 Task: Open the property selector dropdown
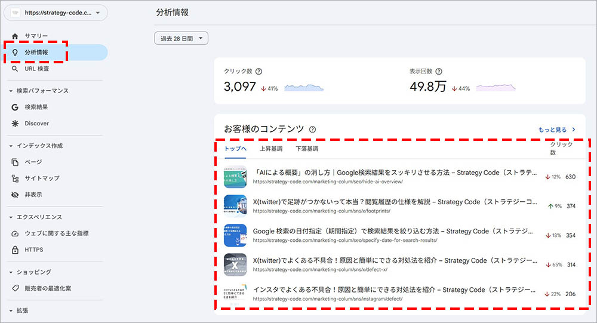58,13
